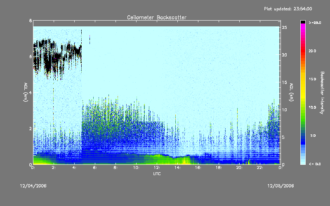Click the 'UTC' x-axis label

click(157, 173)
